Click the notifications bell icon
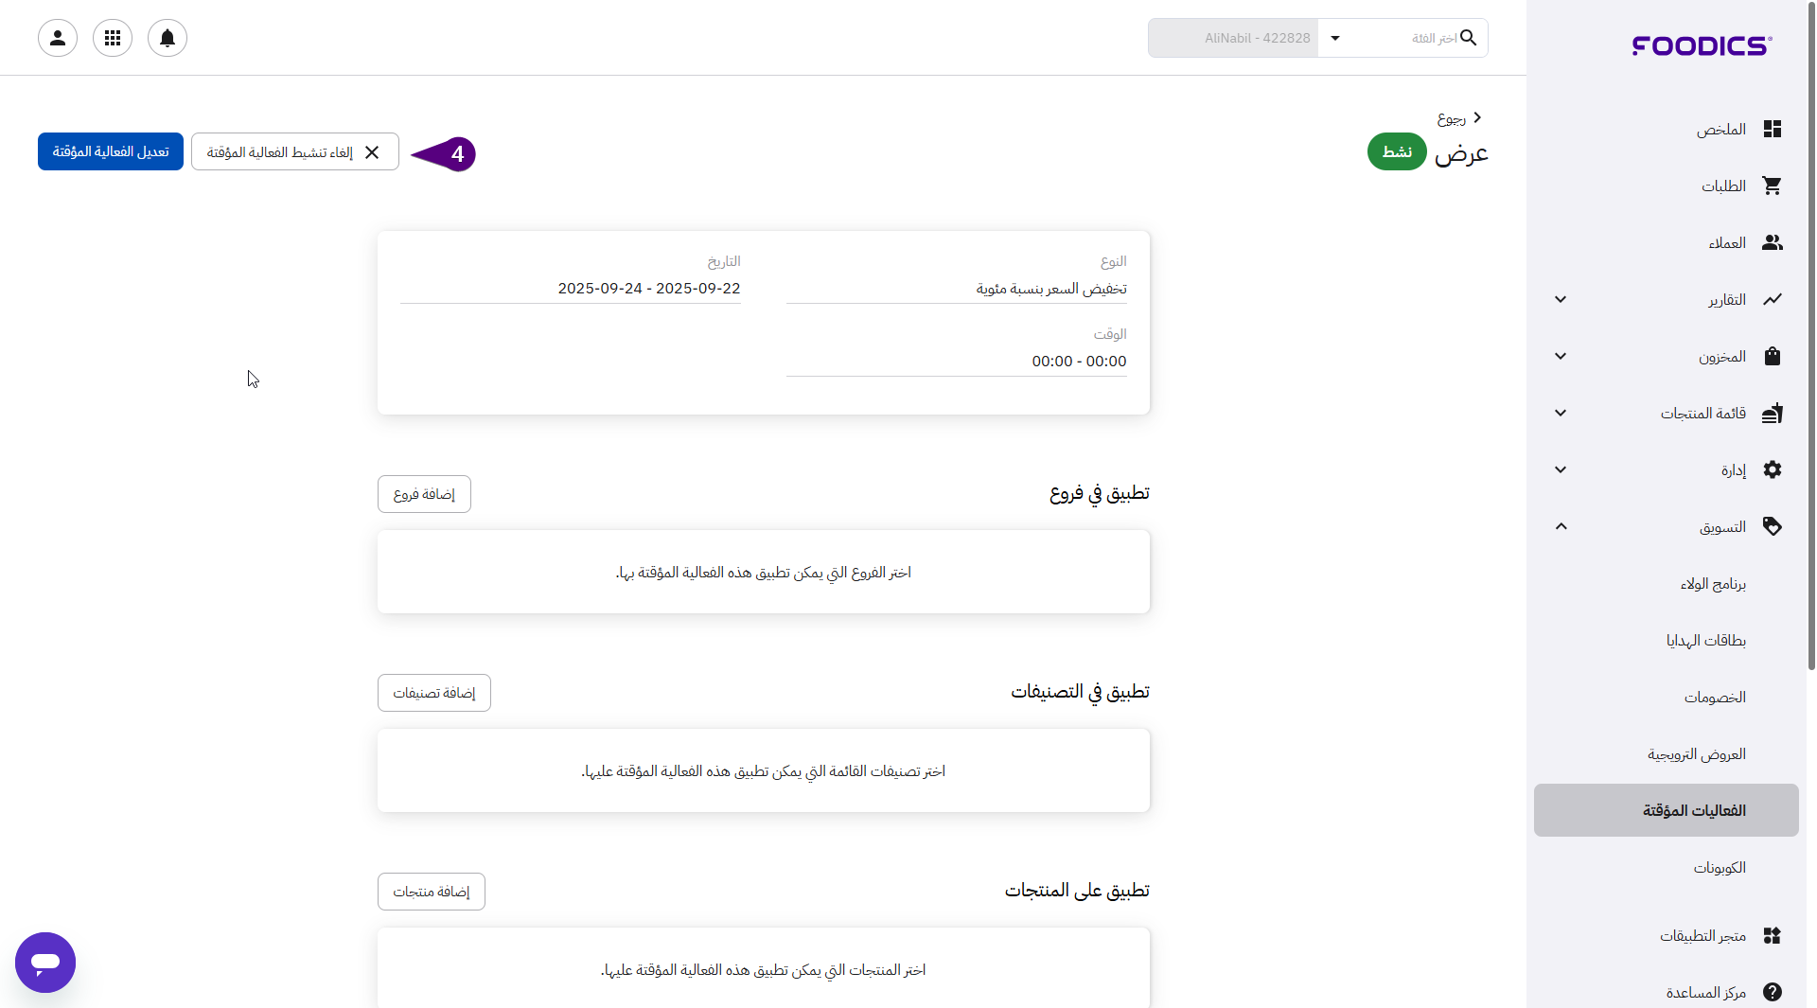The image size is (1817, 1008). pyautogui.click(x=168, y=38)
